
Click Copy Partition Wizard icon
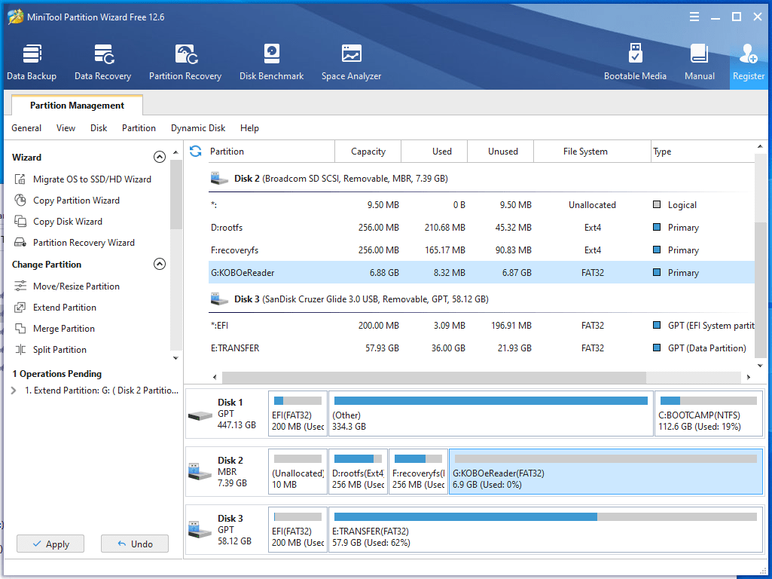point(20,200)
